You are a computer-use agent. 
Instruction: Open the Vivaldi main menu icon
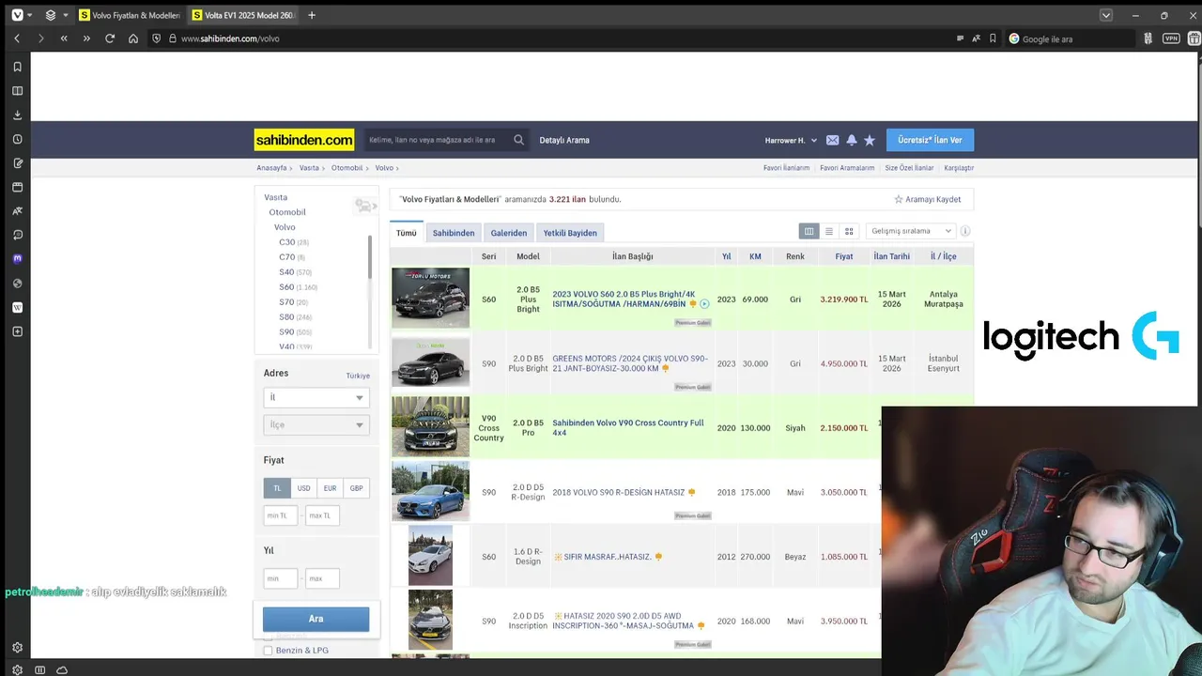pyautogui.click(x=17, y=15)
